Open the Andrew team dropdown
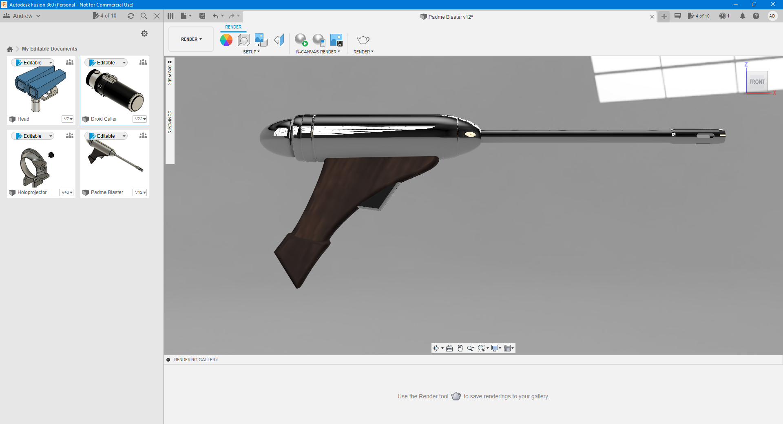 tap(22, 16)
